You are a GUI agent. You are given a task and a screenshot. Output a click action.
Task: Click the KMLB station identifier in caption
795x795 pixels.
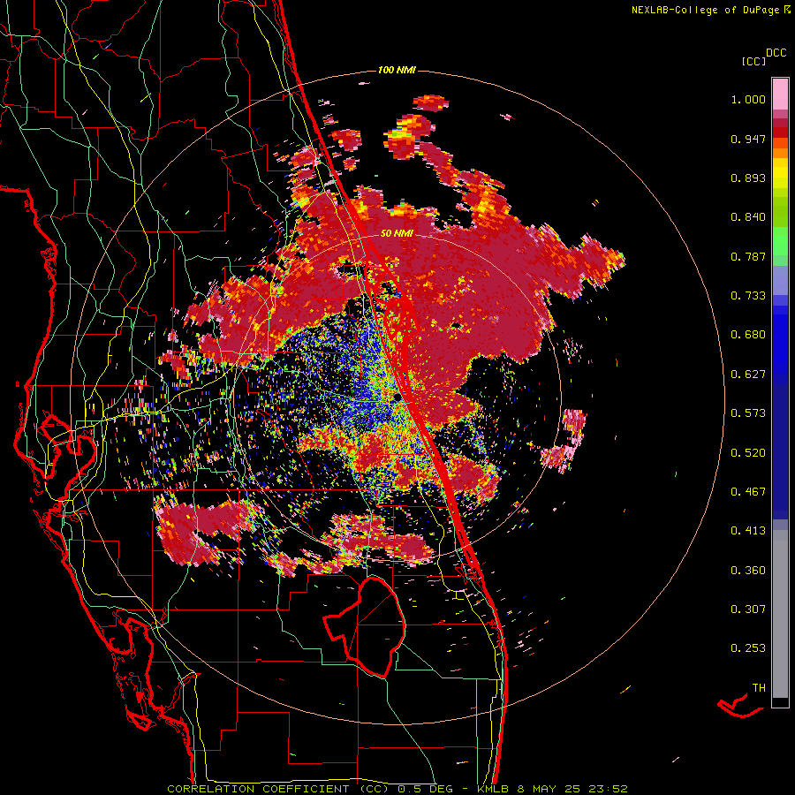point(492,789)
